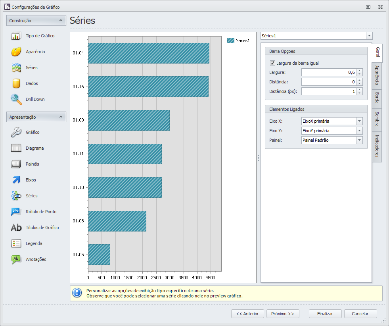Open the Dados cylinder icon
The width and height of the screenshot is (389, 326).
click(16, 83)
